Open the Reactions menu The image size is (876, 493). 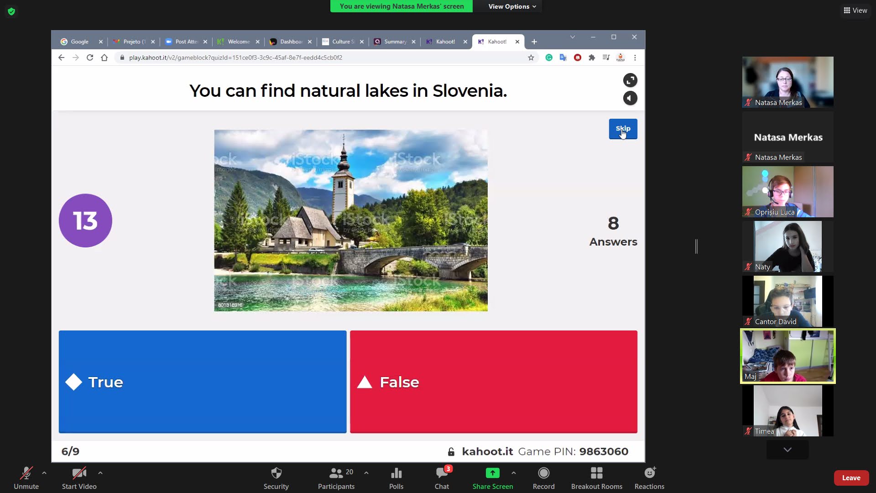coord(649,473)
